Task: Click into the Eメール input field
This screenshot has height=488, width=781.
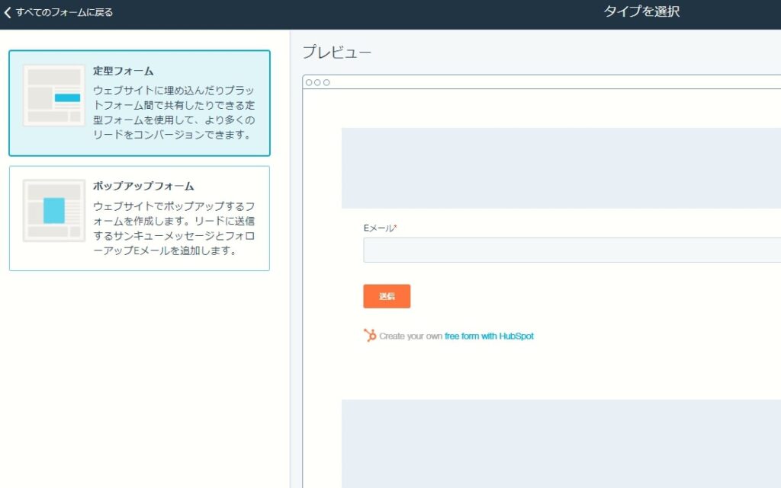Action: [572, 250]
